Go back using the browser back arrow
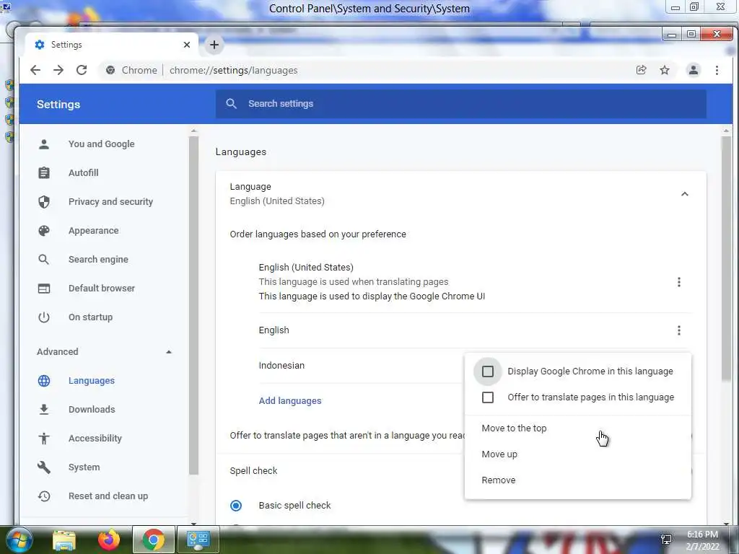739x554 pixels. point(35,70)
